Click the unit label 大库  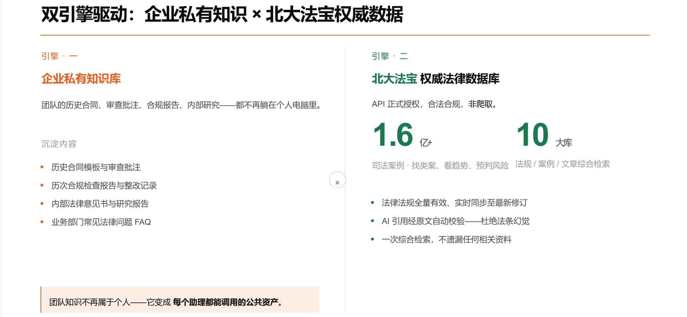(564, 143)
